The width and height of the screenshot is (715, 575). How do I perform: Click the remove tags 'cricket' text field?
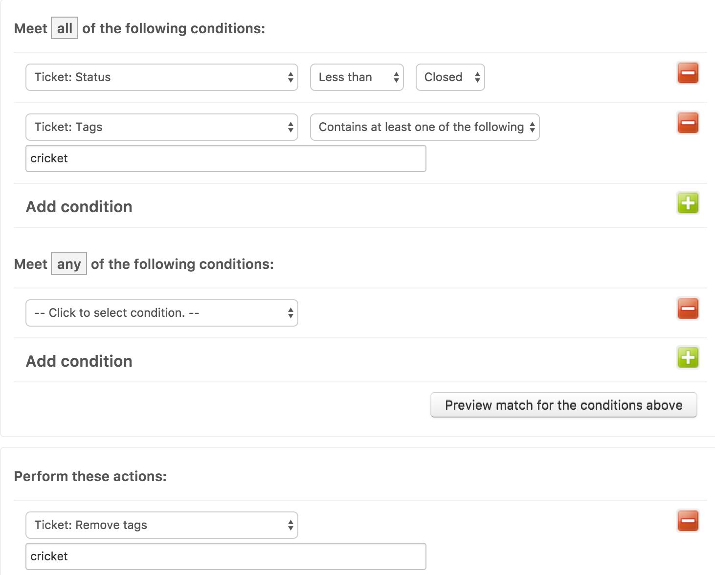(225, 556)
